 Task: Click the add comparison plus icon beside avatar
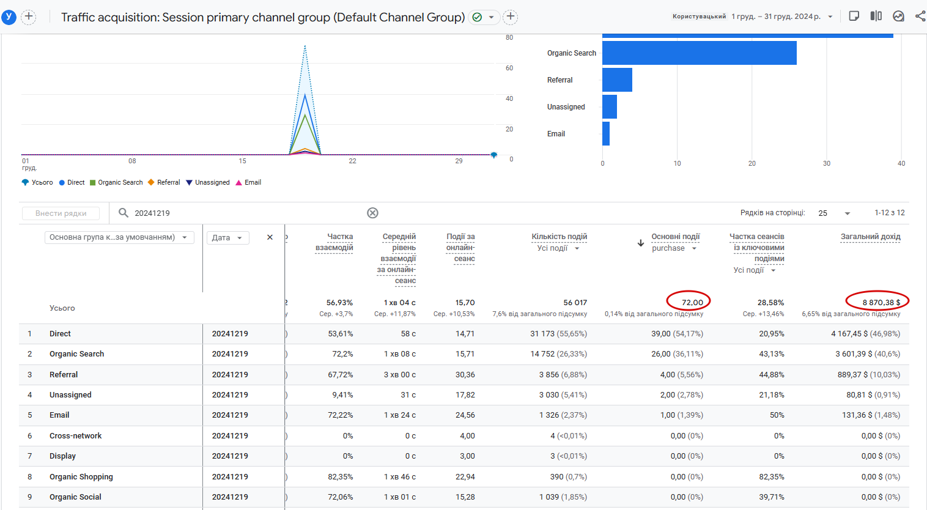pos(29,17)
